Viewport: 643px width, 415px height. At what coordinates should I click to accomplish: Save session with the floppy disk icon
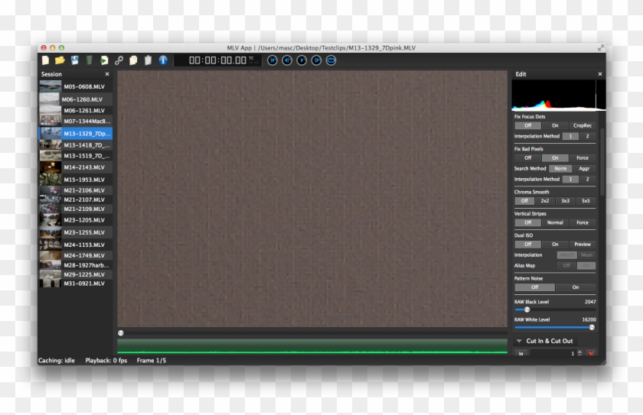click(75, 60)
